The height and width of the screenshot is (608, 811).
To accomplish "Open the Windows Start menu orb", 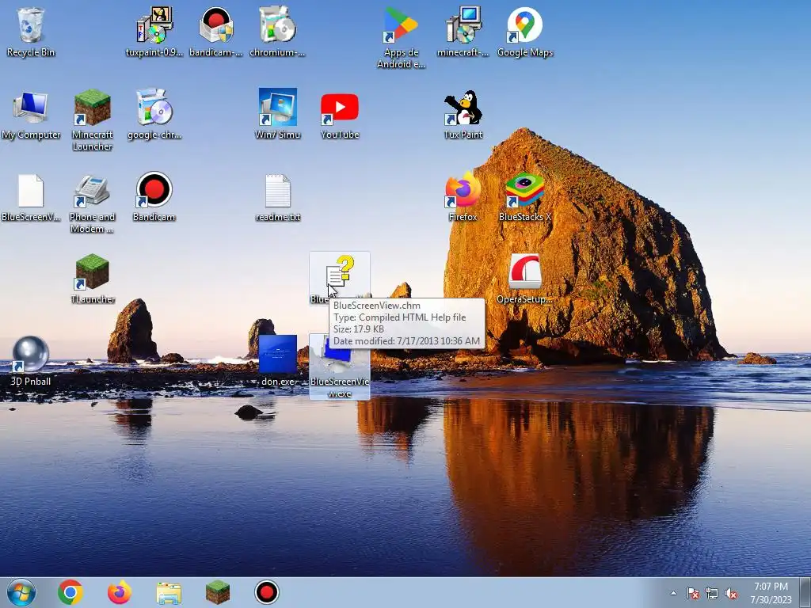I will coord(21,592).
